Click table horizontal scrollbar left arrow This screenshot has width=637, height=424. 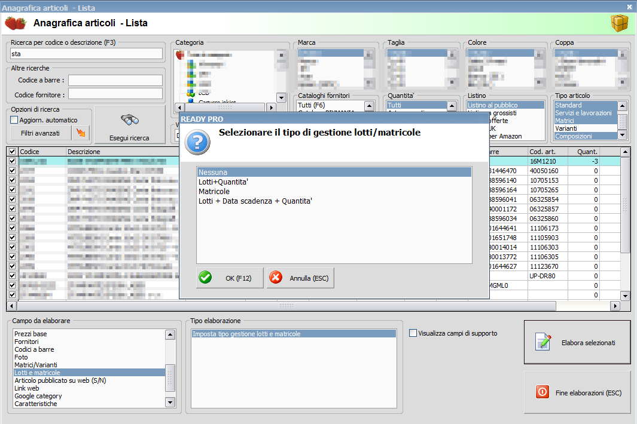pos(12,306)
